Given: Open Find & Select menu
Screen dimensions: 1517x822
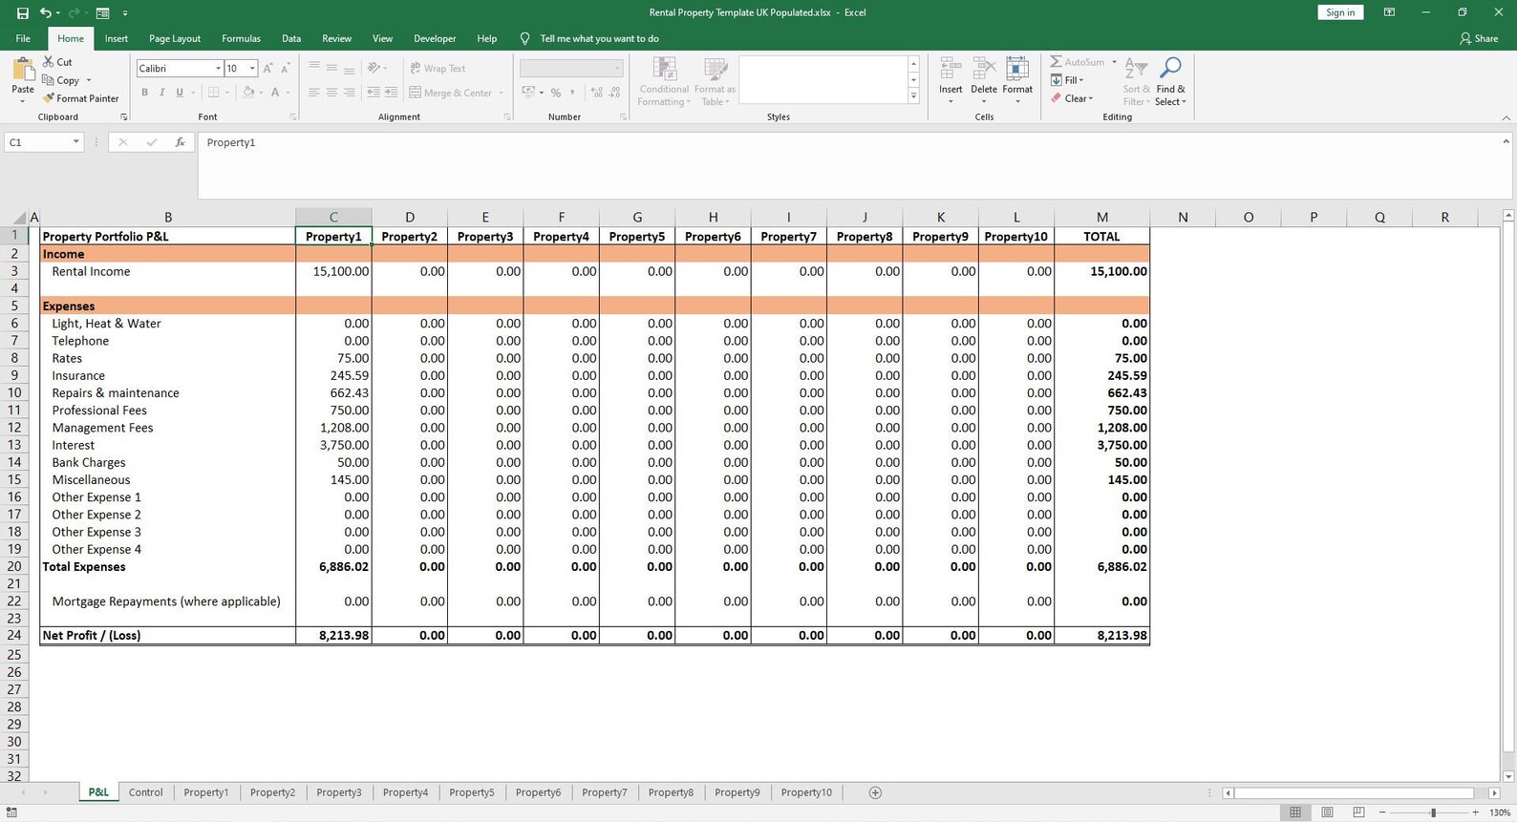Looking at the screenshot, I should 1170,82.
